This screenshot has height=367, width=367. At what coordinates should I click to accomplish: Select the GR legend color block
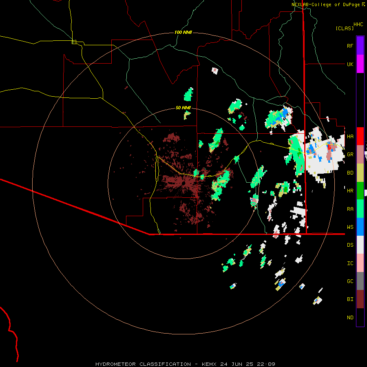tap(360, 155)
